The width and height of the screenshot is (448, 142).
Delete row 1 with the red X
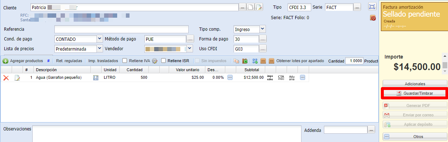(x=6, y=77)
